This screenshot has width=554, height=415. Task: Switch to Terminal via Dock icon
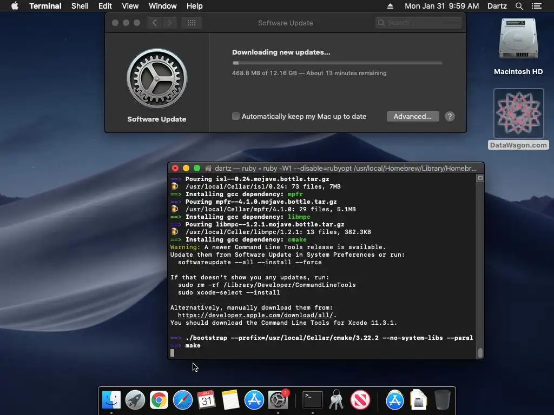tap(313, 400)
